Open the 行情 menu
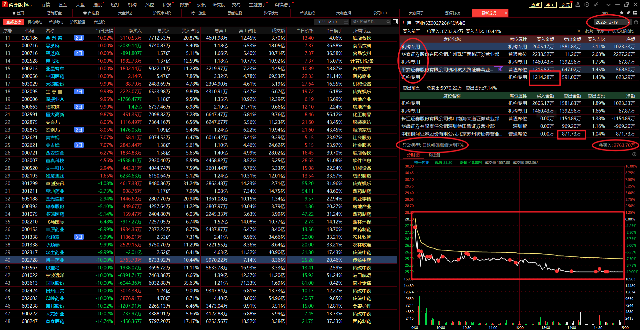 [x=46, y=5]
